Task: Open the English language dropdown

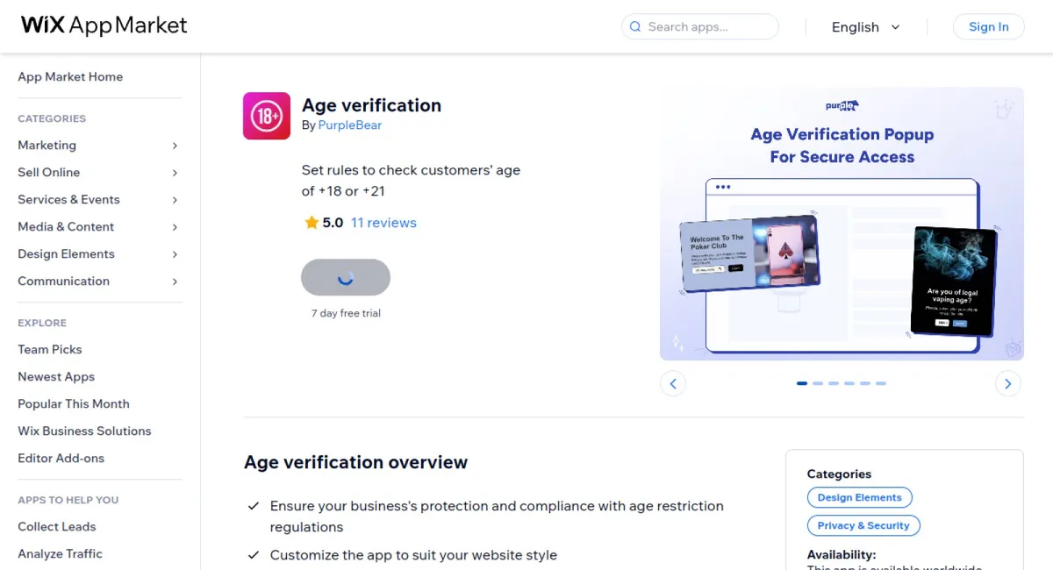Action: coord(865,27)
